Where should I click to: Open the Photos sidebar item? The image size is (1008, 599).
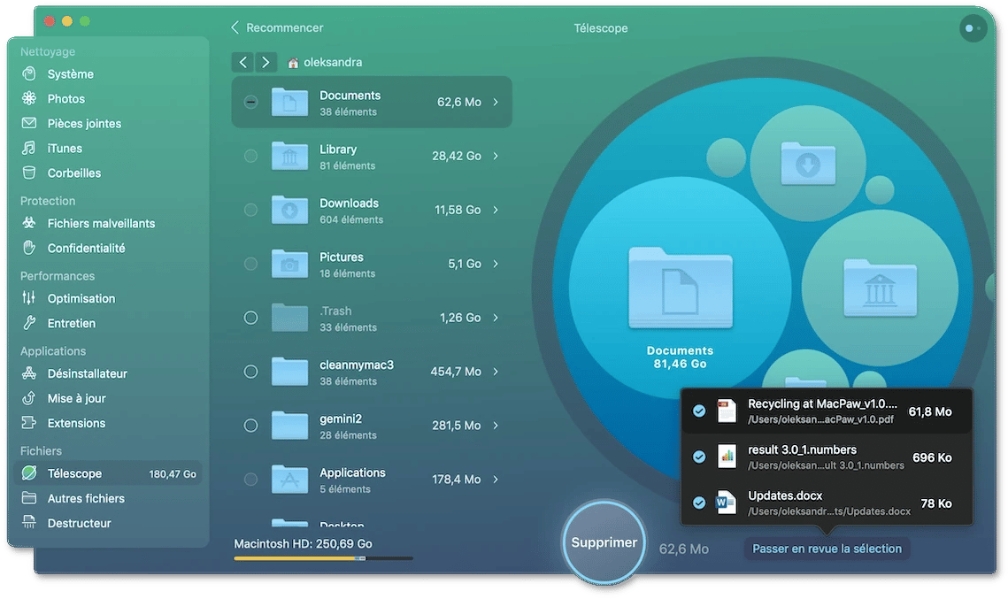pyautogui.click(x=108, y=98)
